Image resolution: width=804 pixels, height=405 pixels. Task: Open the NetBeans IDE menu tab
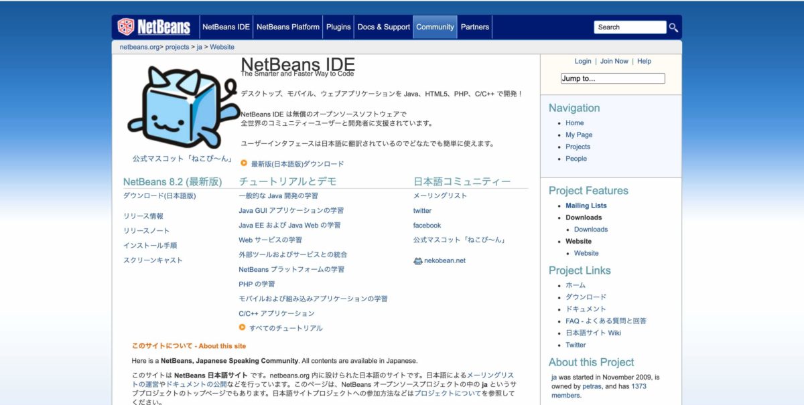pos(226,27)
